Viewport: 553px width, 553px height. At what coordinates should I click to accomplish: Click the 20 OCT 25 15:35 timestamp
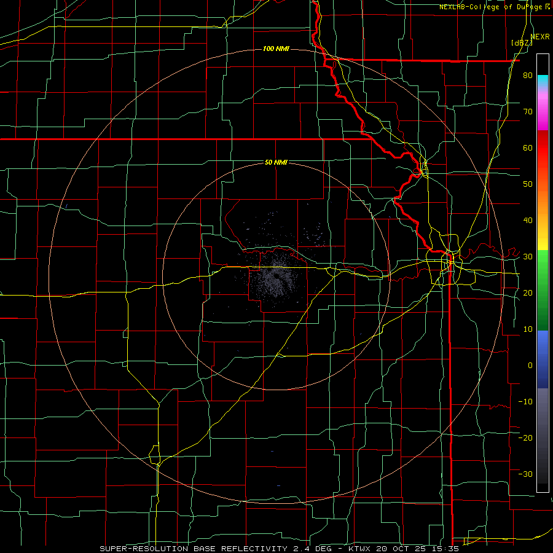click(417, 549)
